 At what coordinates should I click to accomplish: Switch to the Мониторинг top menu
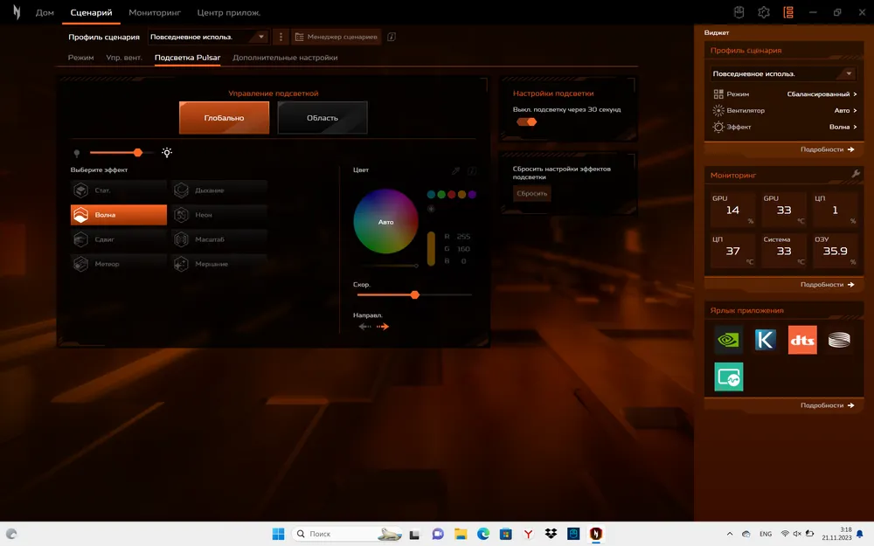155,13
